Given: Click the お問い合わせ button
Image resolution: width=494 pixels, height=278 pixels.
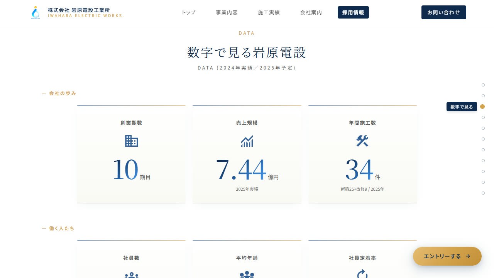Looking at the screenshot, I should tap(444, 12).
